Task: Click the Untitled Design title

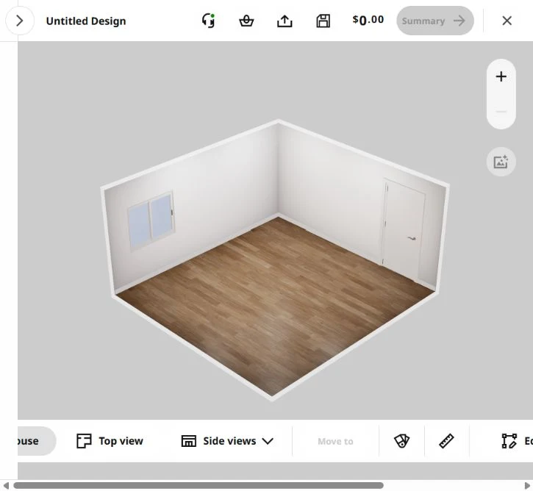Action: [86, 21]
